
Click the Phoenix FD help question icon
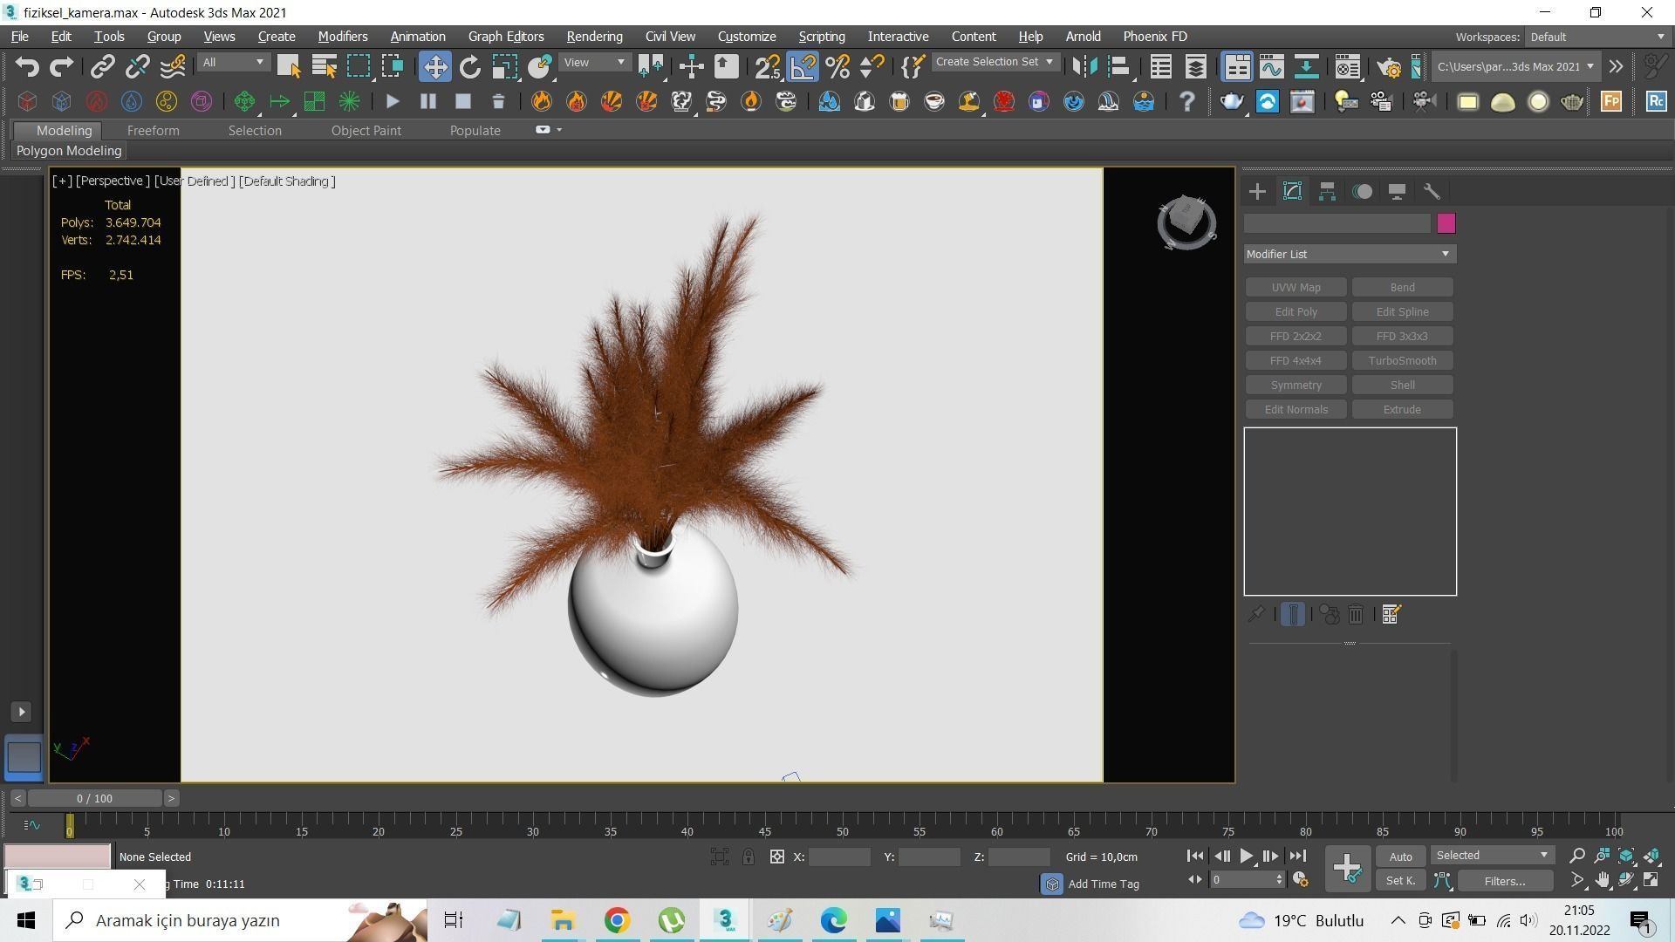(1186, 101)
